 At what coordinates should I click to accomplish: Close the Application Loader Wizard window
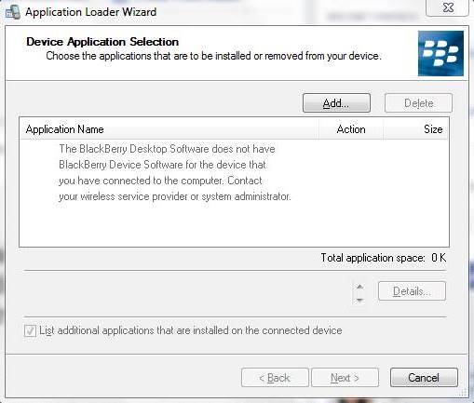click(447, 7)
